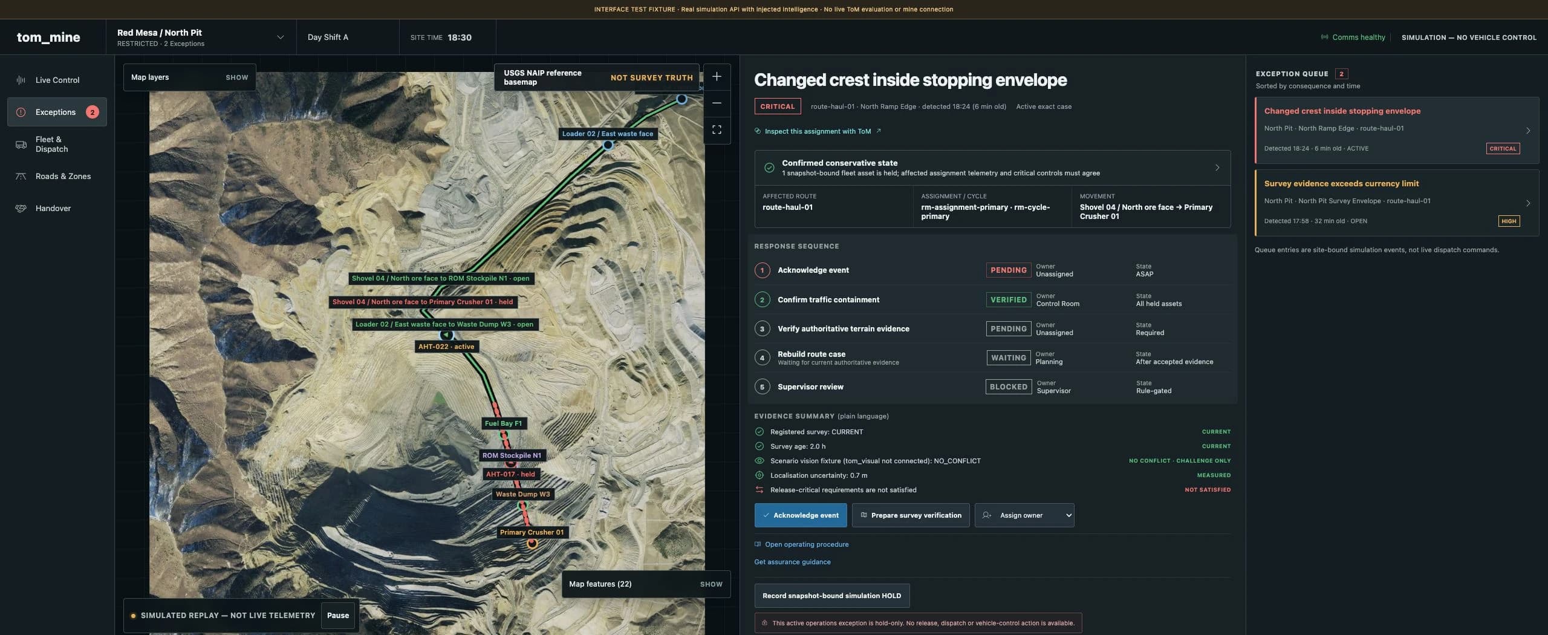The width and height of the screenshot is (1548, 635).
Task: Click the Exceptions badge showing 2
Action: 93,112
